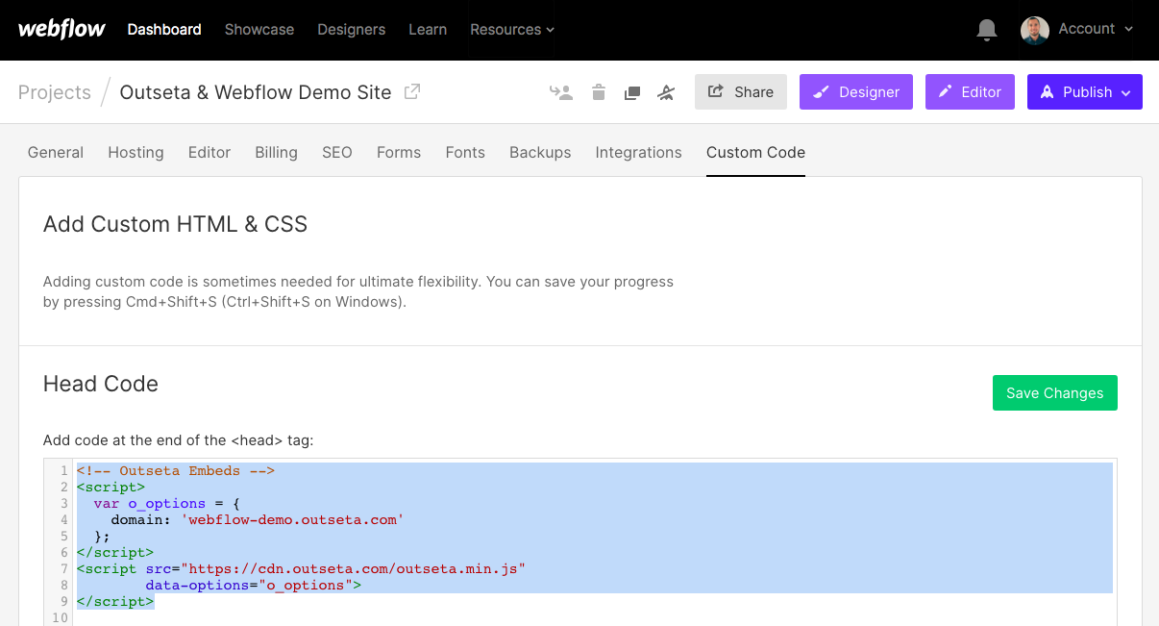
Task: Open notifications via the bell icon
Action: click(986, 30)
